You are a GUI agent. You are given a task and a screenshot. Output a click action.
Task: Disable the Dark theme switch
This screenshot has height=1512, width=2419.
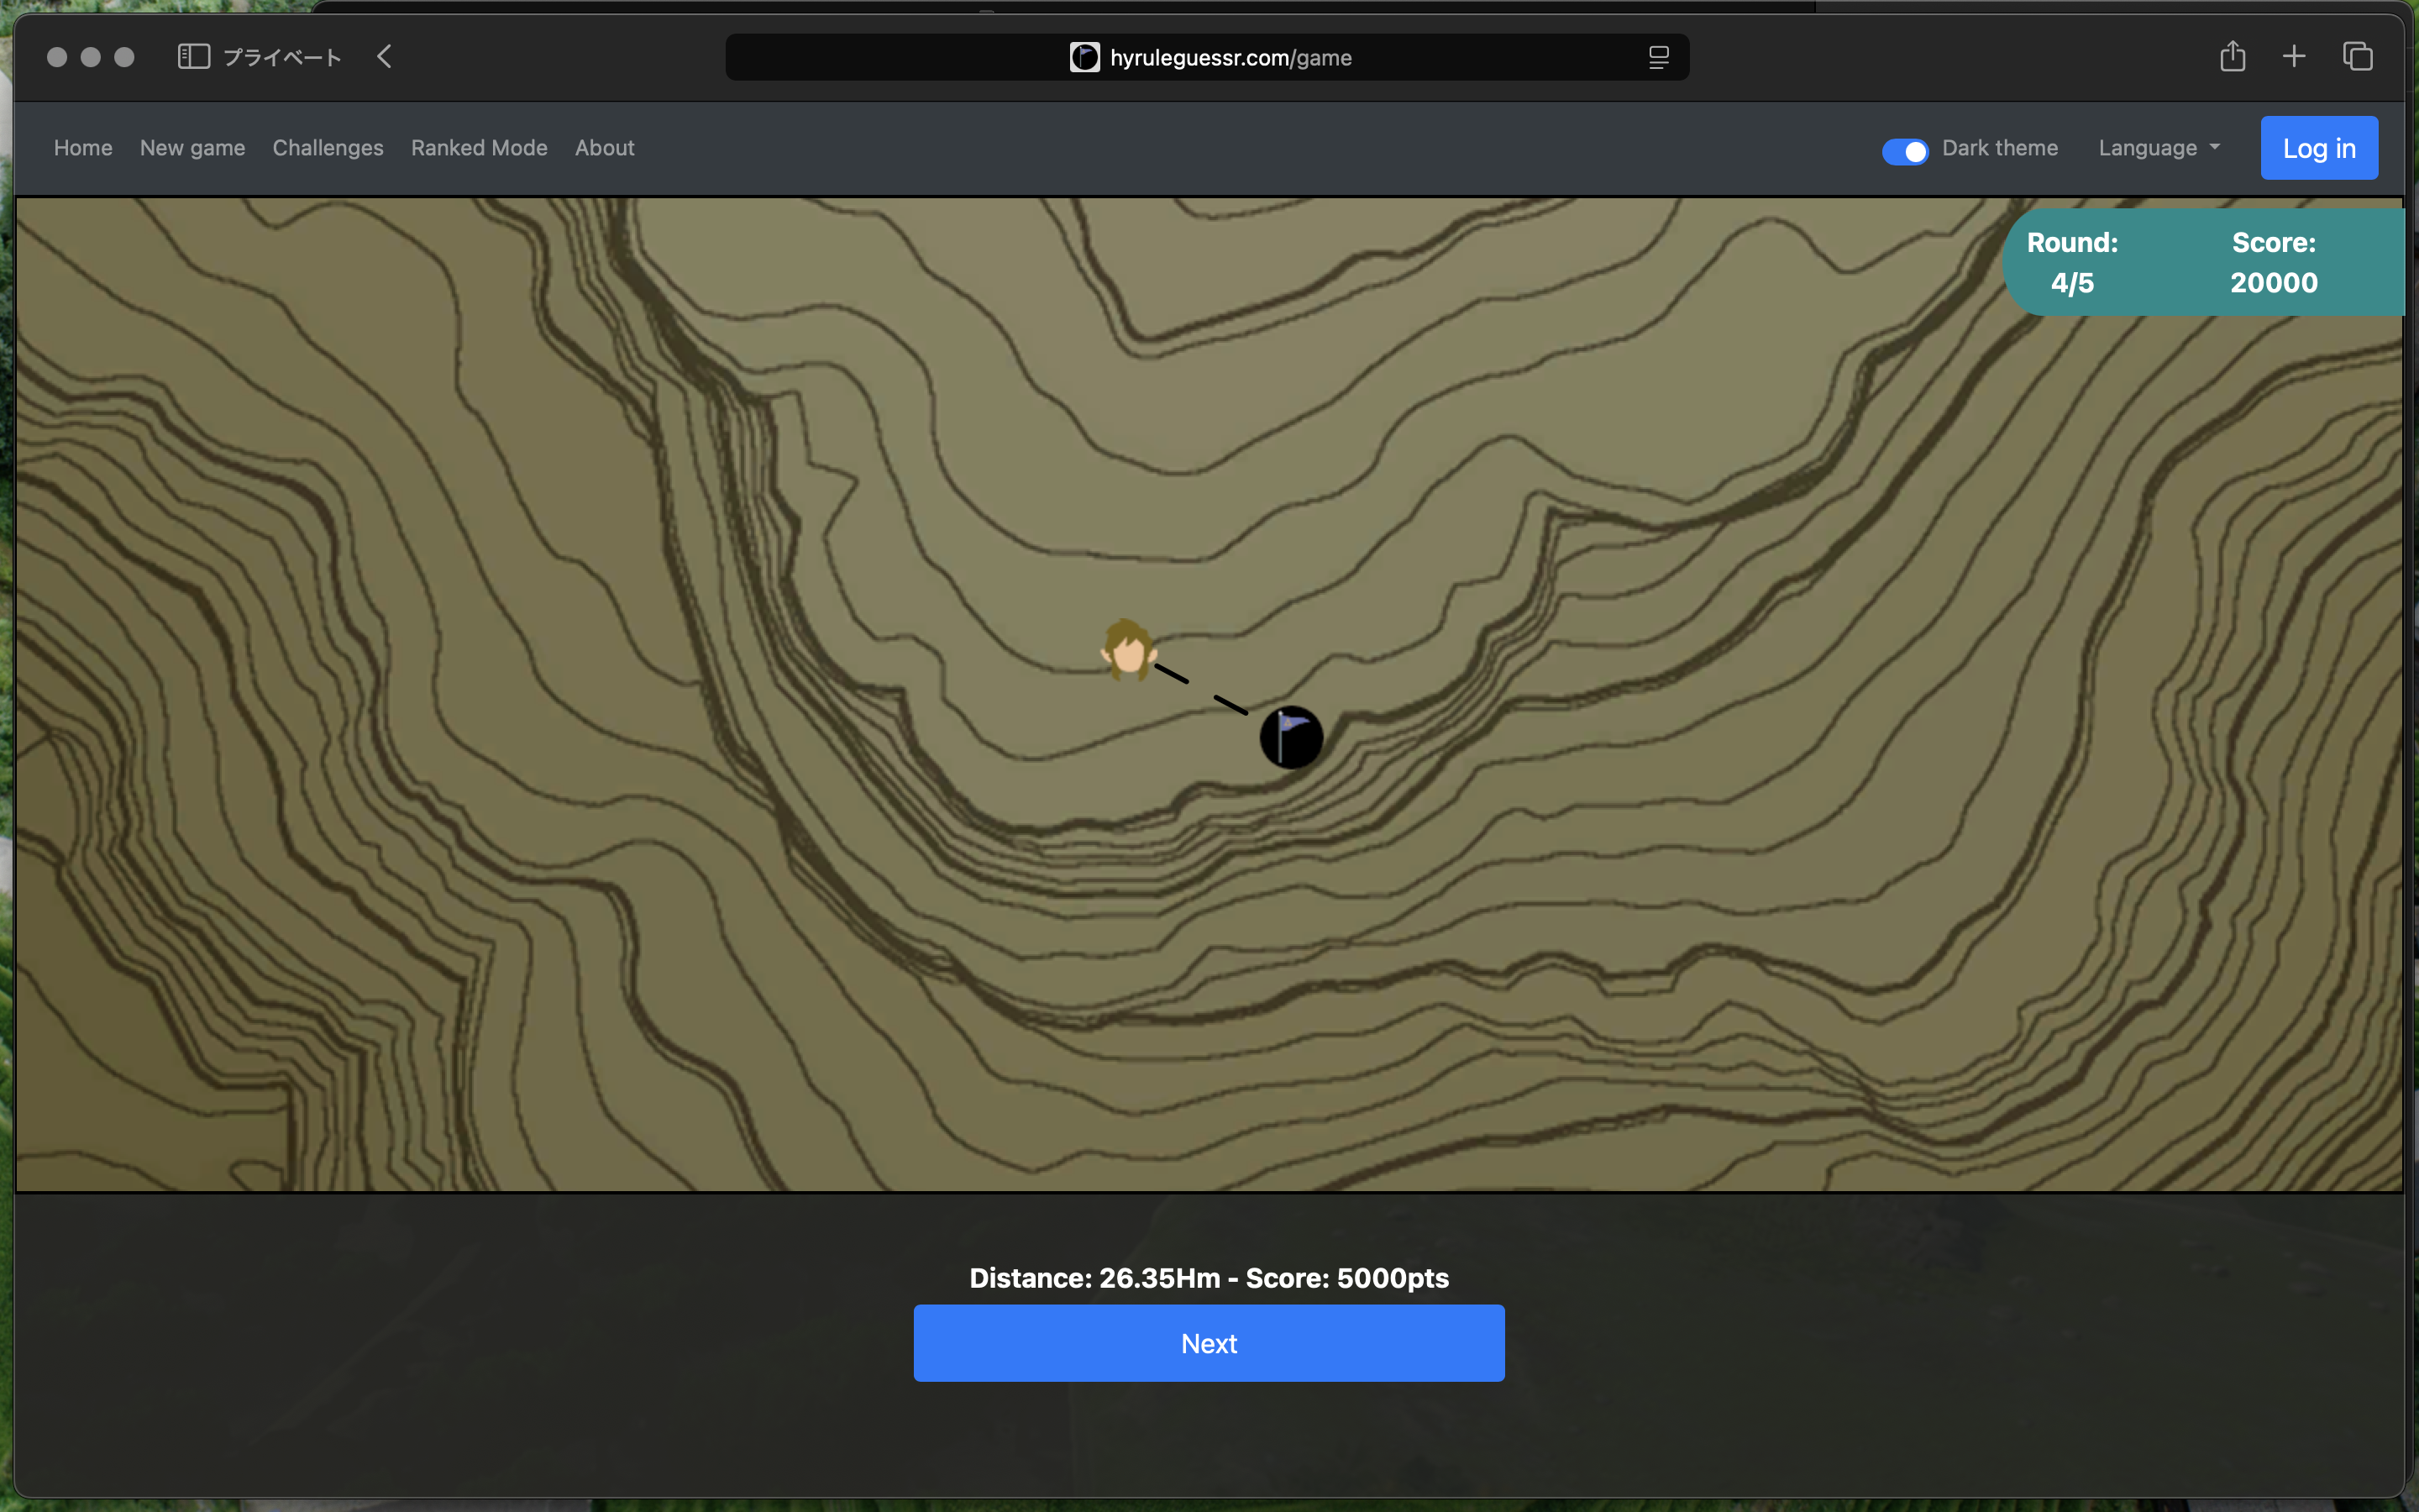point(1904,150)
